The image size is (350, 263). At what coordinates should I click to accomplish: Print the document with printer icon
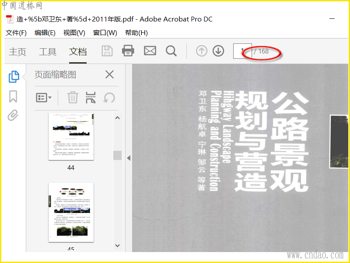128,50
